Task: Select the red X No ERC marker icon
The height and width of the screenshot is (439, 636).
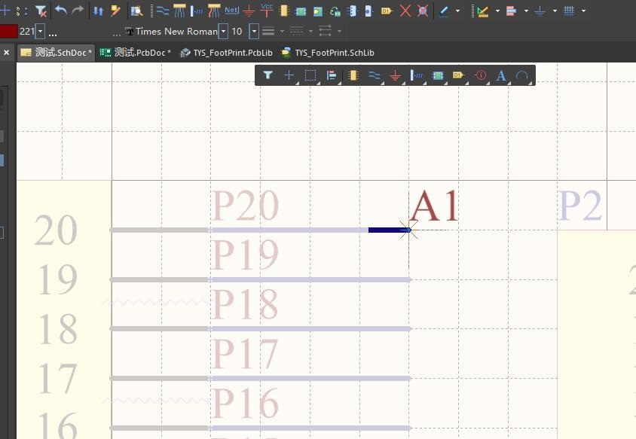Action: pos(405,11)
